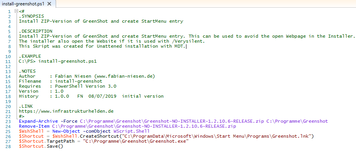Viewport: 356px width, 155px height.
Task: Place cursor on the Remove-Item command
Action: click(x=34, y=126)
